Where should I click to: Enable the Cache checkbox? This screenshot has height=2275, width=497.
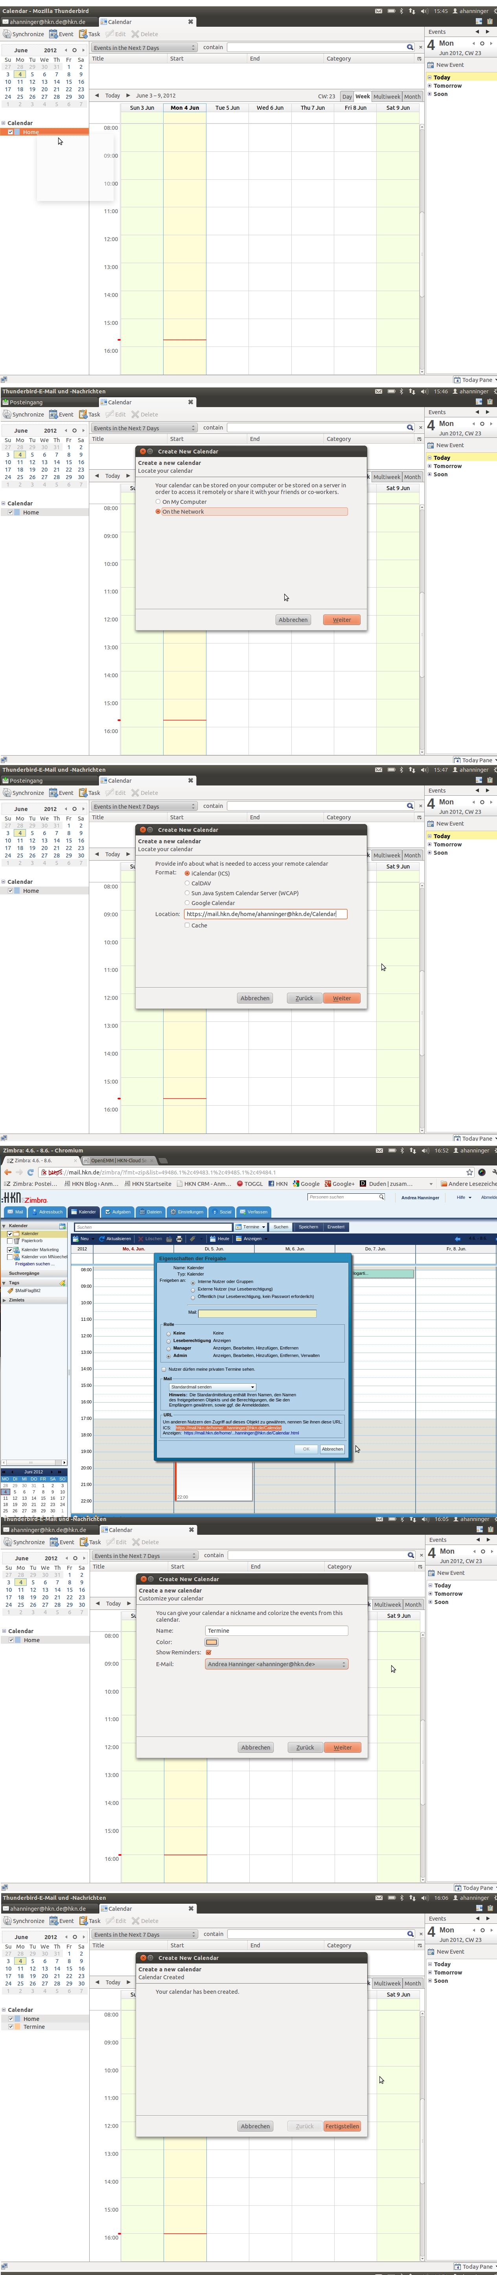pyautogui.click(x=187, y=925)
